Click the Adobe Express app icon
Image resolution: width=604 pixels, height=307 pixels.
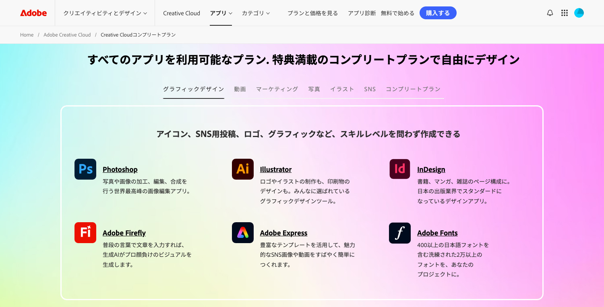pyautogui.click(x=243, y=233)
